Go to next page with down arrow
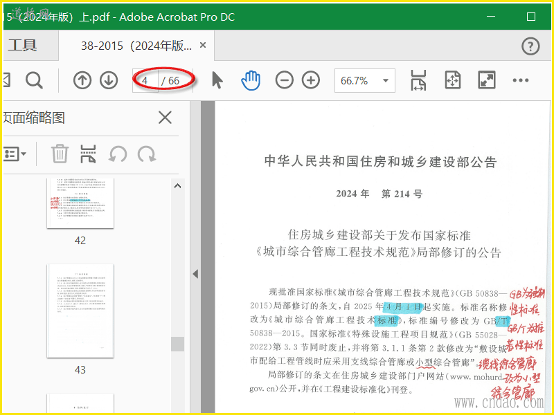Screen dimensions: 554x415 click(109, 80)
